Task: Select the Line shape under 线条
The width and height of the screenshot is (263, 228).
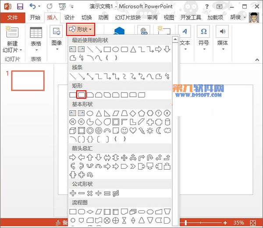Action: coord(73,76)
